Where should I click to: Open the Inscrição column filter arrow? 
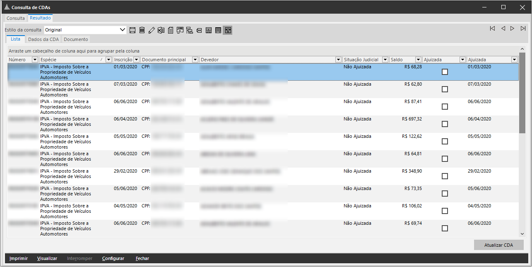pyautogui.click(x=136, y=60)
